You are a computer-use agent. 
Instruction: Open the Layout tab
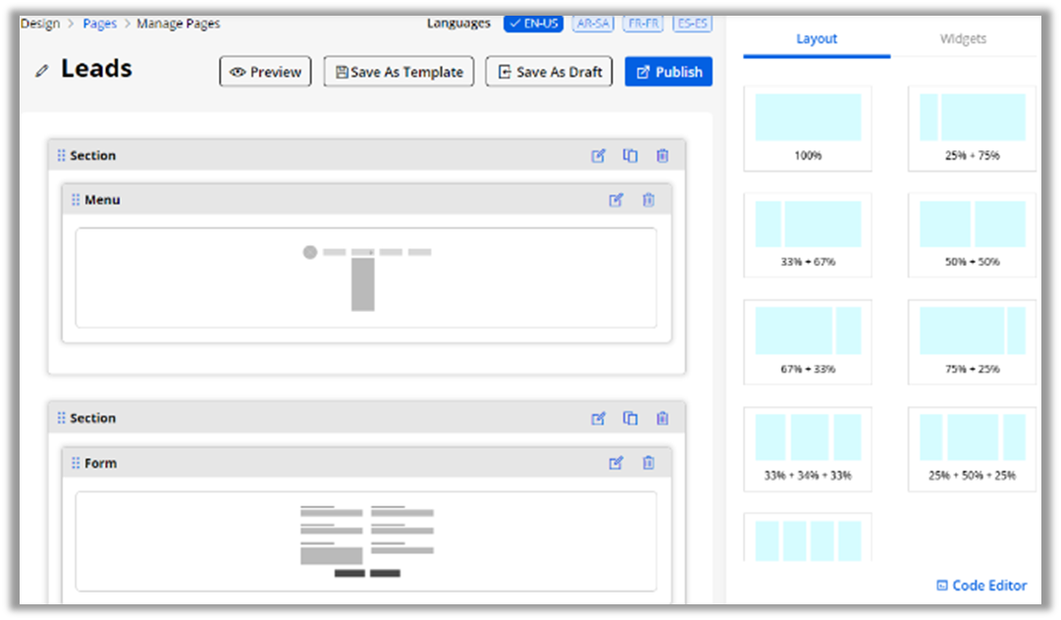pyautogui.click(x=817, y=39)
